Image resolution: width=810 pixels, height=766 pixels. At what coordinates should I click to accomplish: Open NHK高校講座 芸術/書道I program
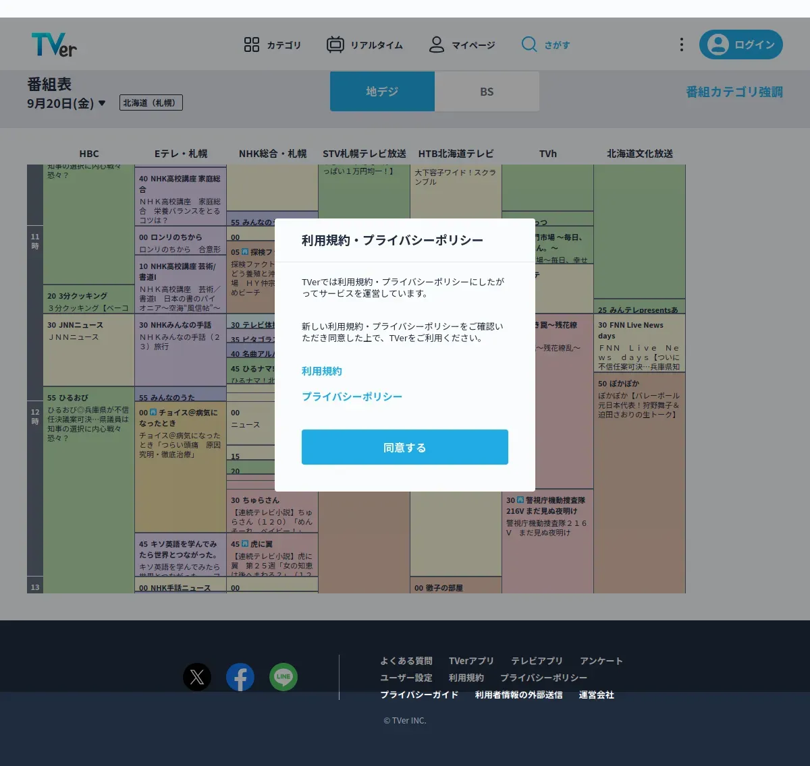[x=181, y=285]
